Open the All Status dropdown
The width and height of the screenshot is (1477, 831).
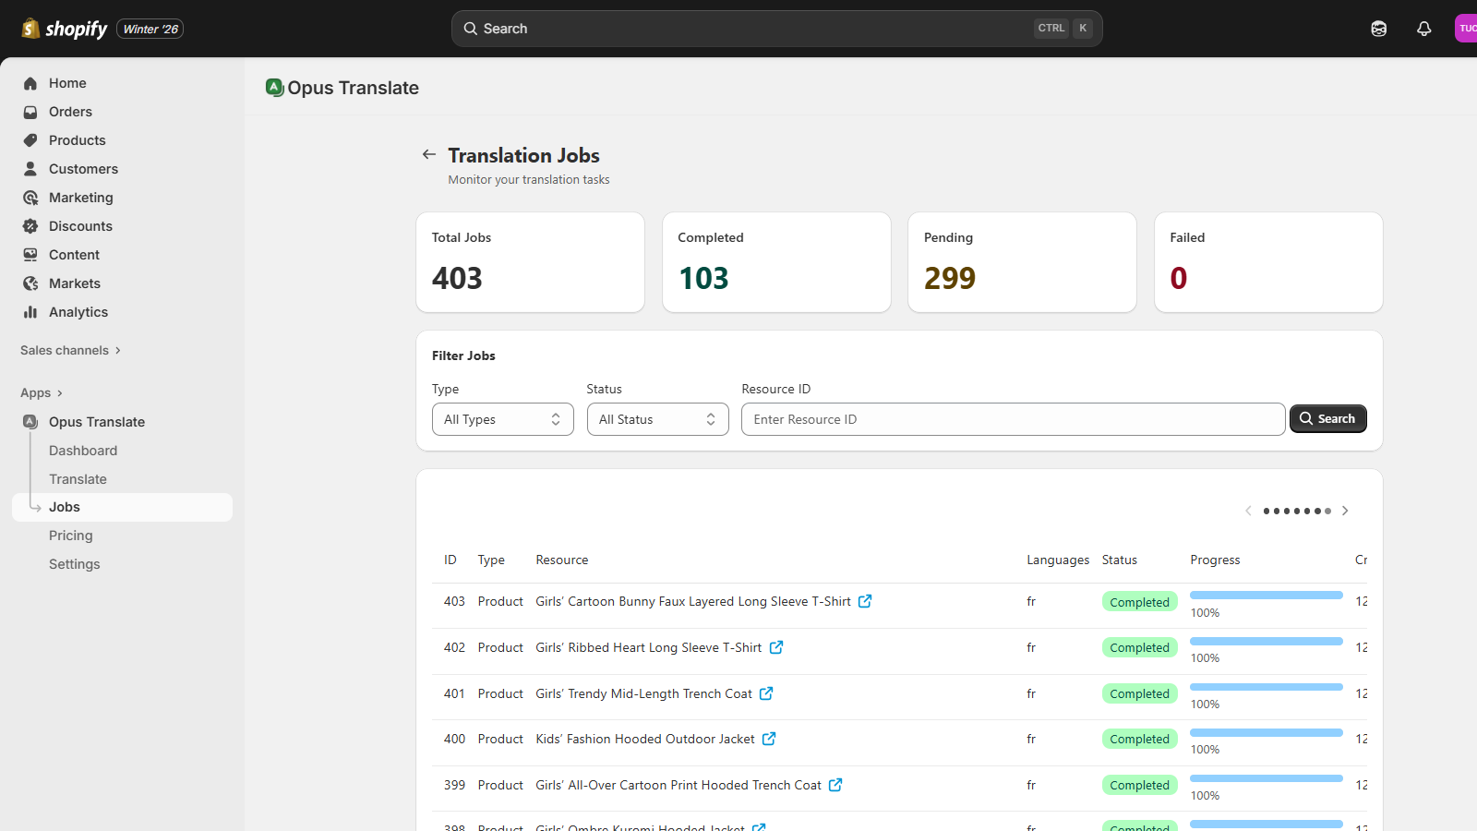tap(657, 418)
